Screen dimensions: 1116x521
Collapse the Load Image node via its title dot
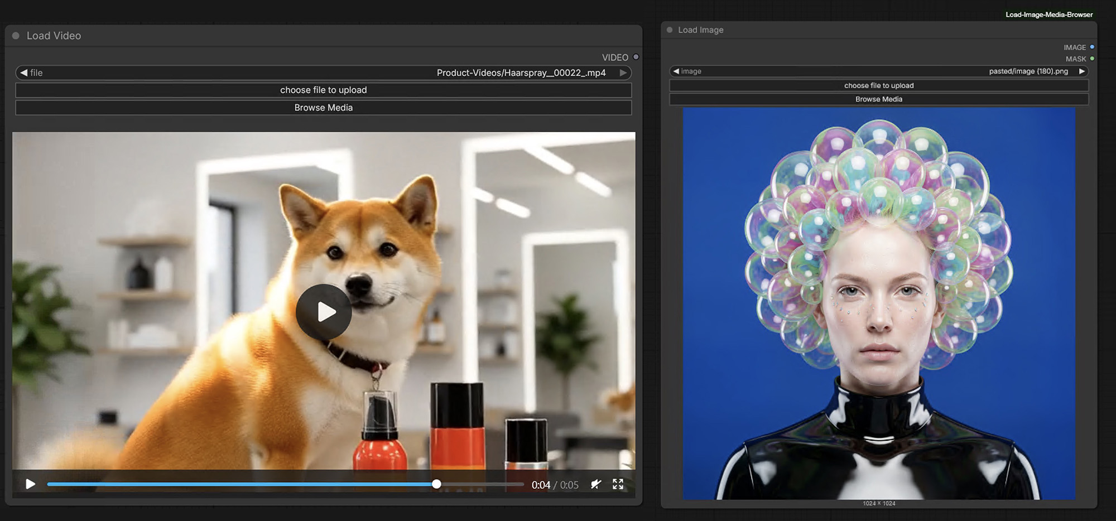[670, 30]
